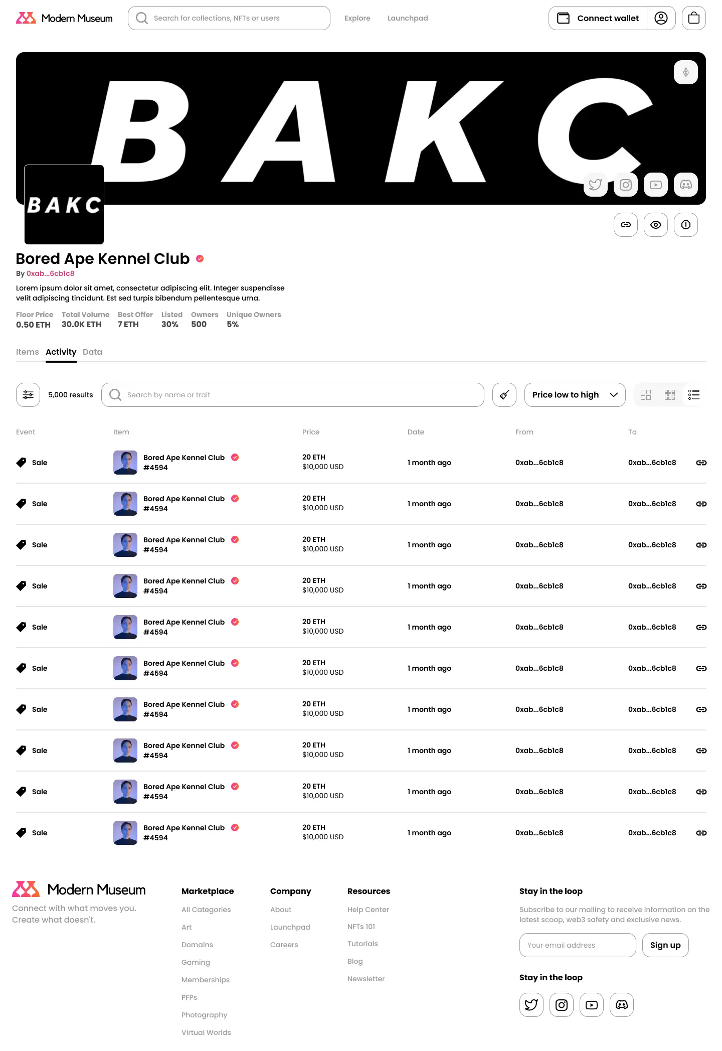The width and height of the screenshot is (722, 1051).
Task: Open footer Twitter icon
Action: pos(531,1005)
